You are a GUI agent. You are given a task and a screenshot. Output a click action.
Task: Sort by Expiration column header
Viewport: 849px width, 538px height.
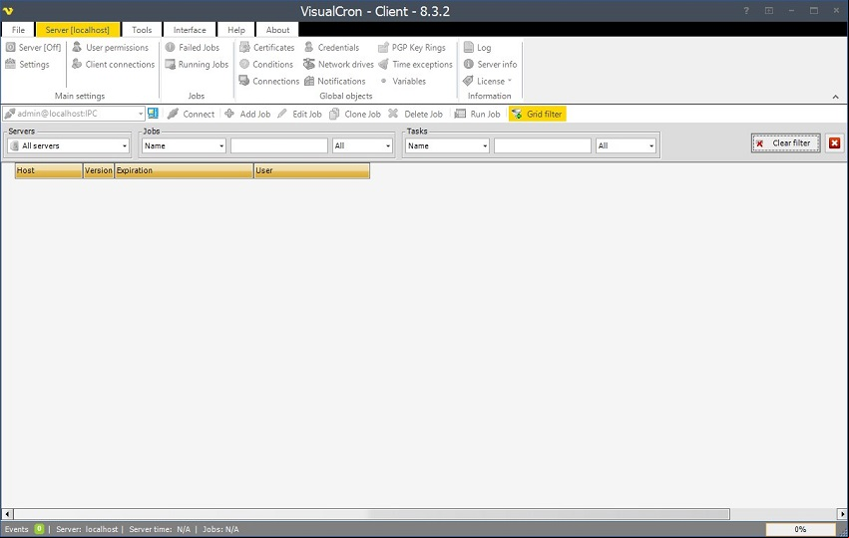(x=185, y=170)
